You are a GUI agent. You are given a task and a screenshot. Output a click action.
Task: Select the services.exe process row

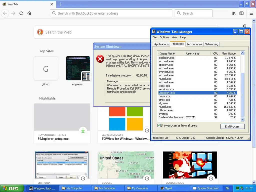pyautogui.click(x=198, y=89)
